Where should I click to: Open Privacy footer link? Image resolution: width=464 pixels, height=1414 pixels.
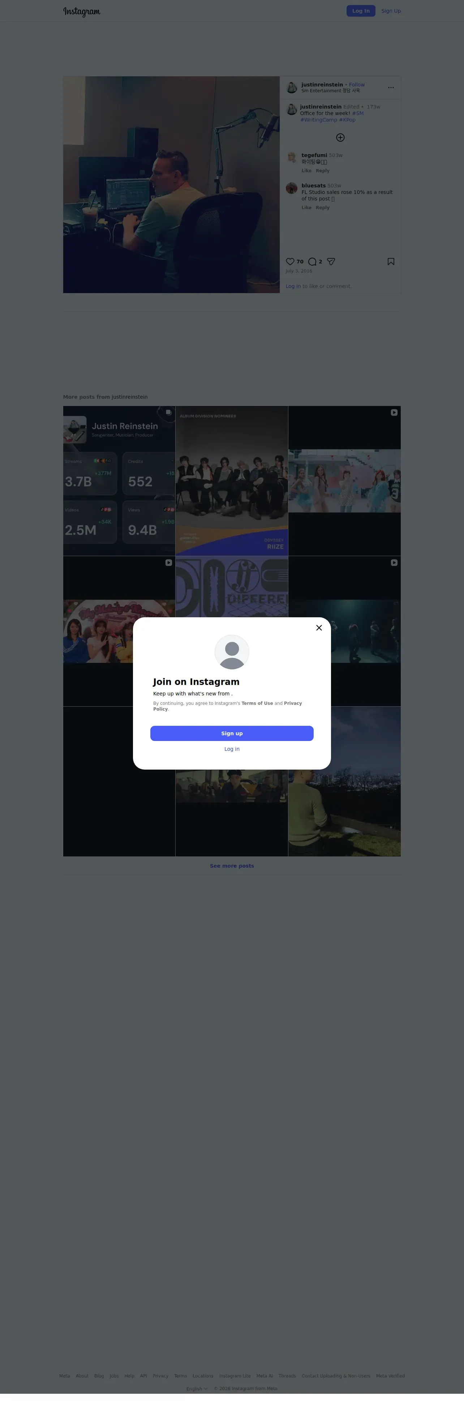(161, 1376)
